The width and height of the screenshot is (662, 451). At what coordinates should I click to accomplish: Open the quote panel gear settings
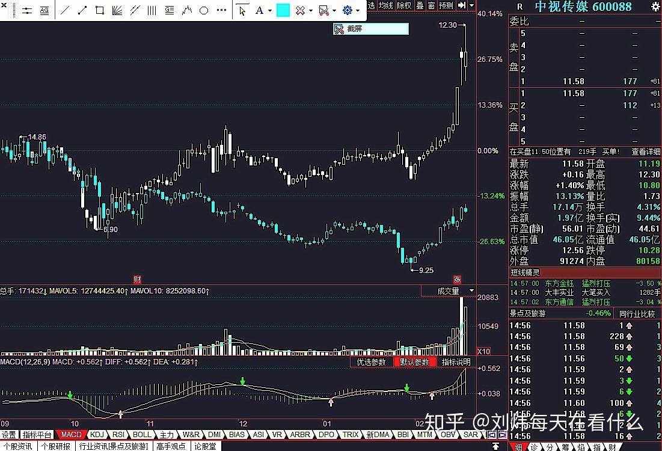pyautogui.click(x=655, y=7)
